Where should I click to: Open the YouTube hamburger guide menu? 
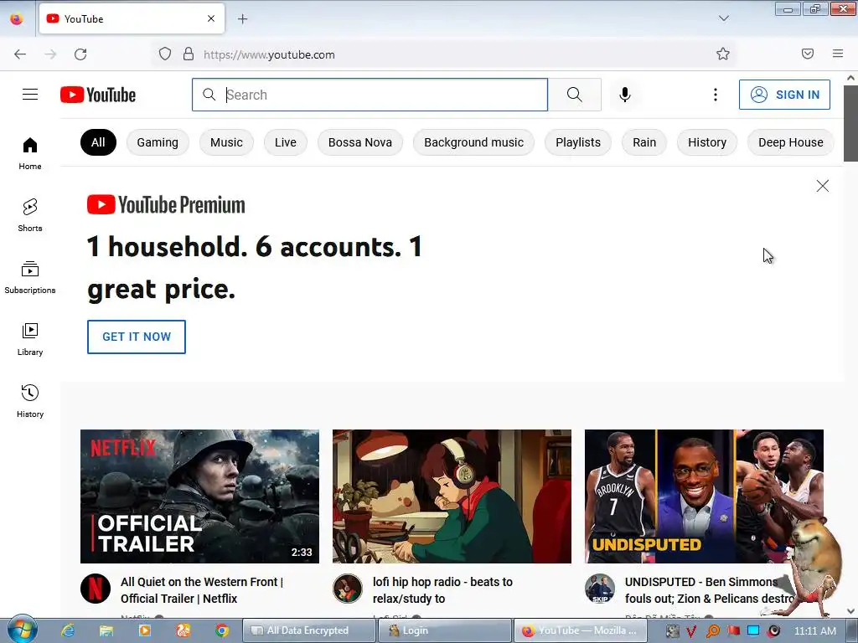click(30, 95)
